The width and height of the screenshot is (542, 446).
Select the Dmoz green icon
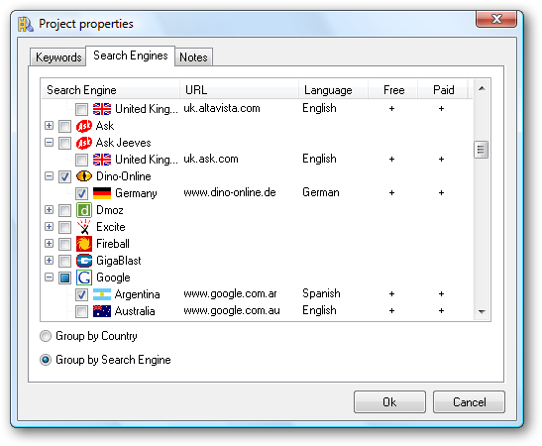point(84,210)
